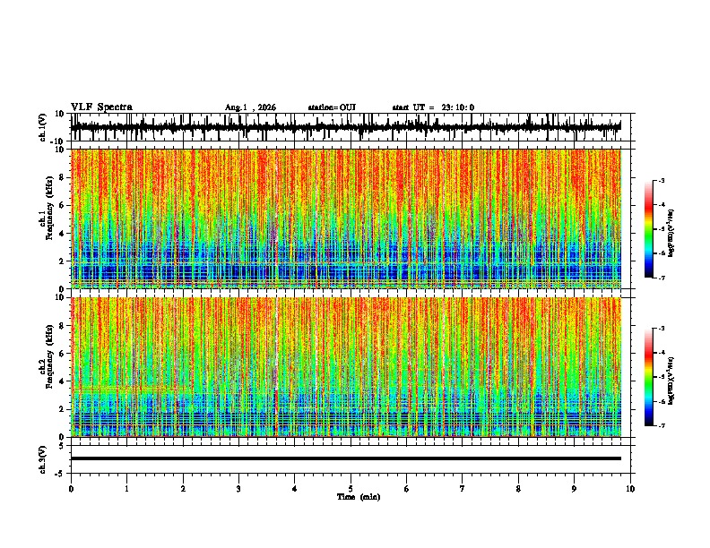Image resolution: width=710 pixels, height=548 pixels.
Task: Click time axis tick label '7'
Action: pos(463,489)
